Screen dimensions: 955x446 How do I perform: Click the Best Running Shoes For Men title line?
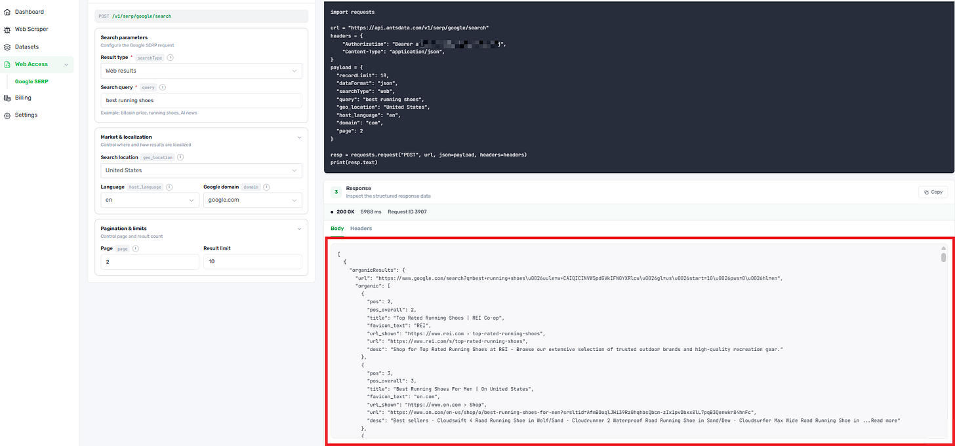450,389
